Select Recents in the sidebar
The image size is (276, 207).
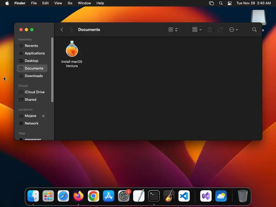coord(32,46)
